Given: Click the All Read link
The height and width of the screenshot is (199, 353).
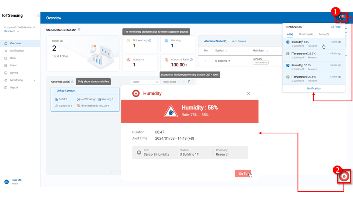Looking at the screenshot, I should click(335, 27).
